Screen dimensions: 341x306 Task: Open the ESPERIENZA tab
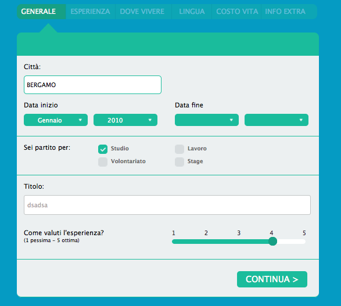tap(91, 12)
